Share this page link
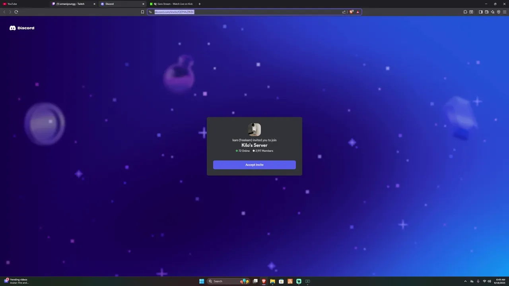Viewport: 509px width, 286px height. click(x=344, y=12)
